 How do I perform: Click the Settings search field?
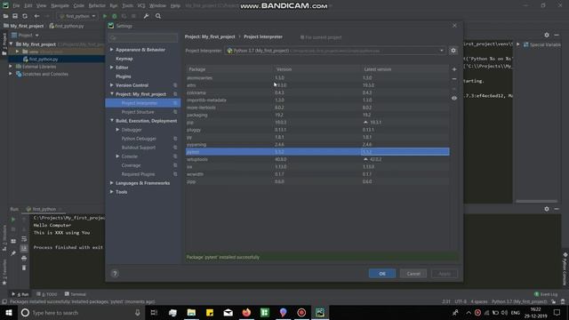143,37
